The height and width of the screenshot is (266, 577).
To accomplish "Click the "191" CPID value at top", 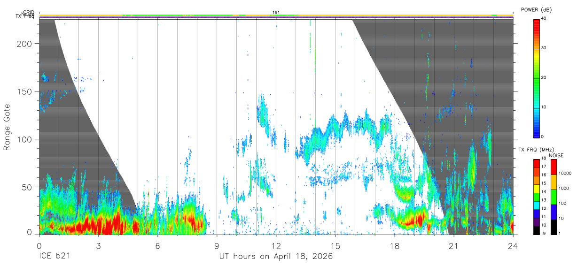I will pyautogui.click(x=276, y=12).
